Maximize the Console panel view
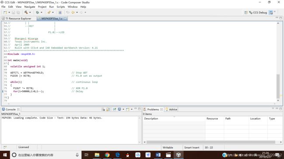Viewport: 284px width, 159px height. coord(139,109)
